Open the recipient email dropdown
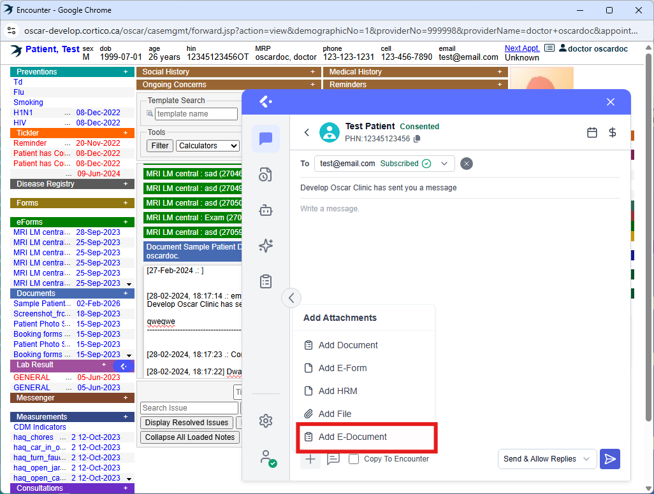 click(444, 164)
